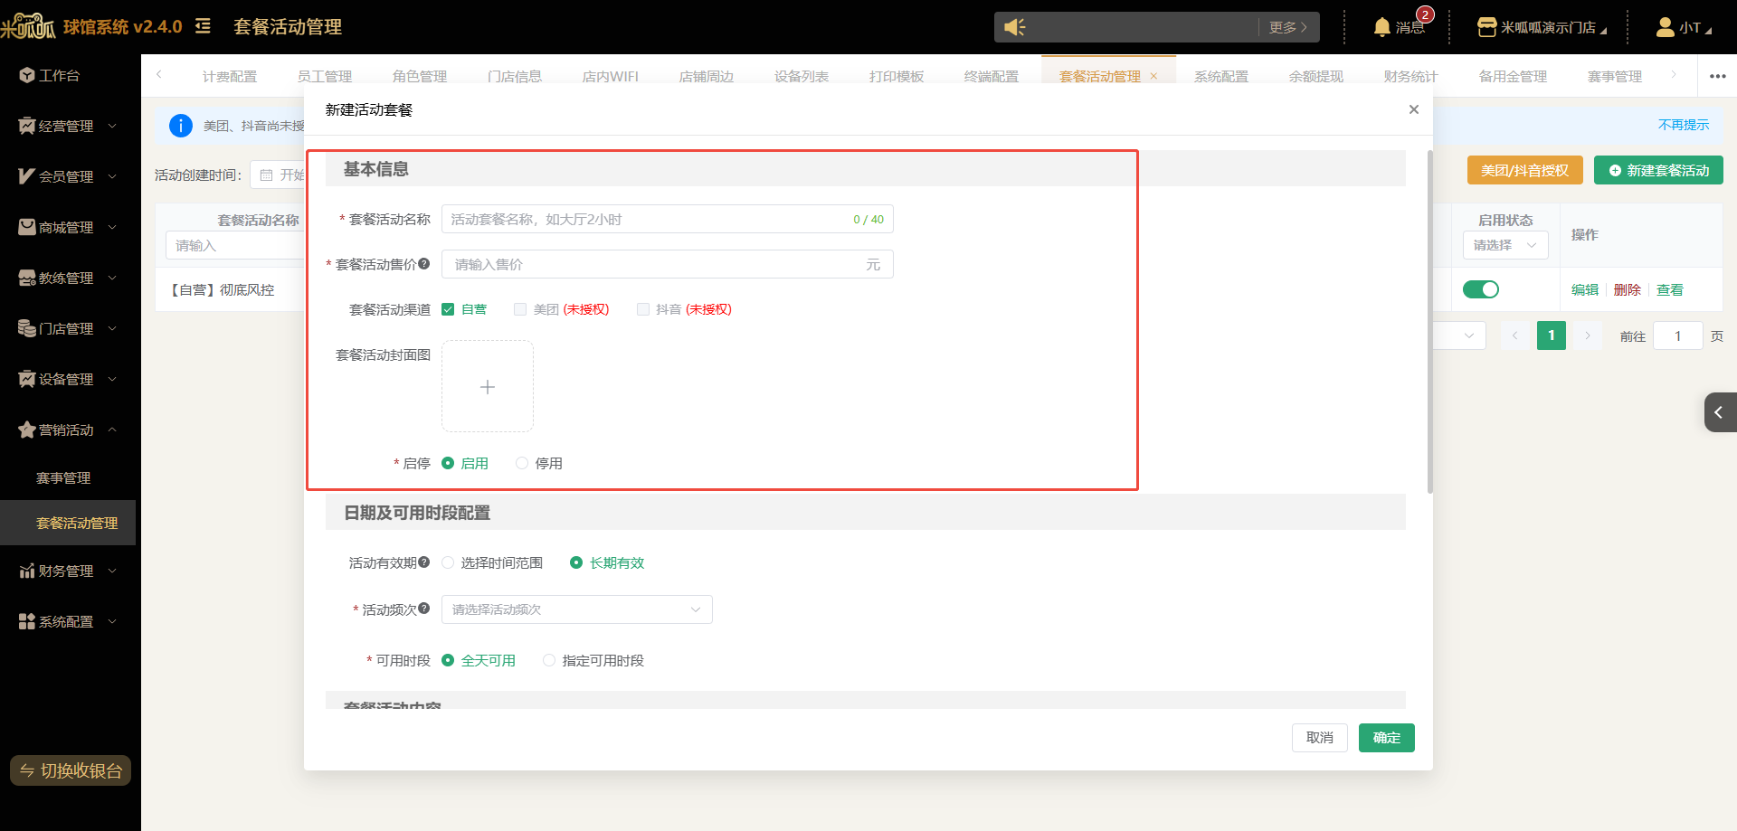1737x831 pixels.
Task: Click the 设备管理 sidebar icon
Action: click(x=27, y=379)
